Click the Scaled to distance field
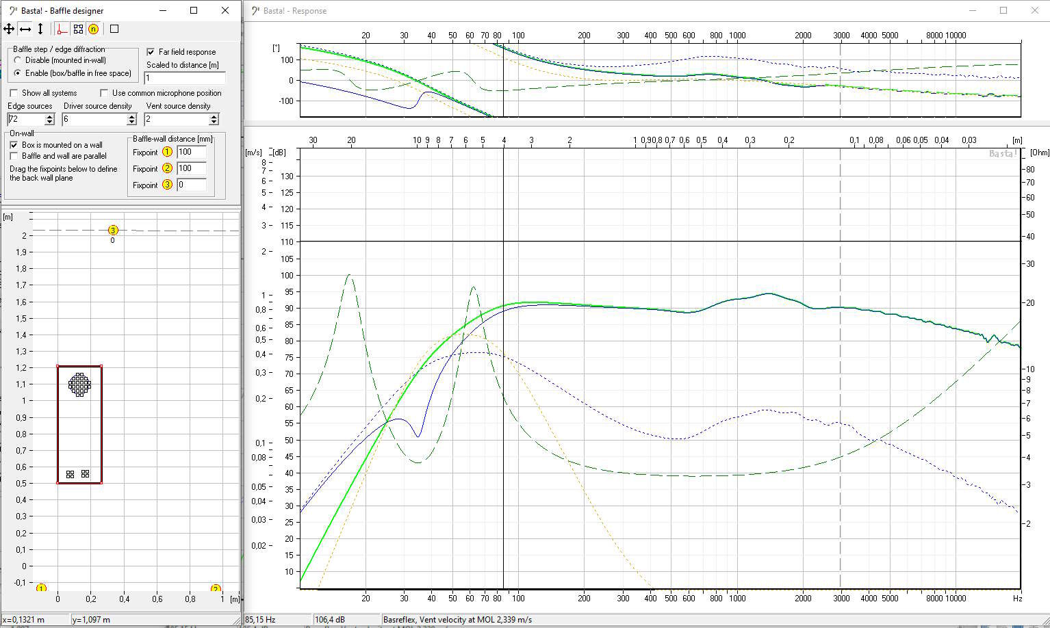 185,78
